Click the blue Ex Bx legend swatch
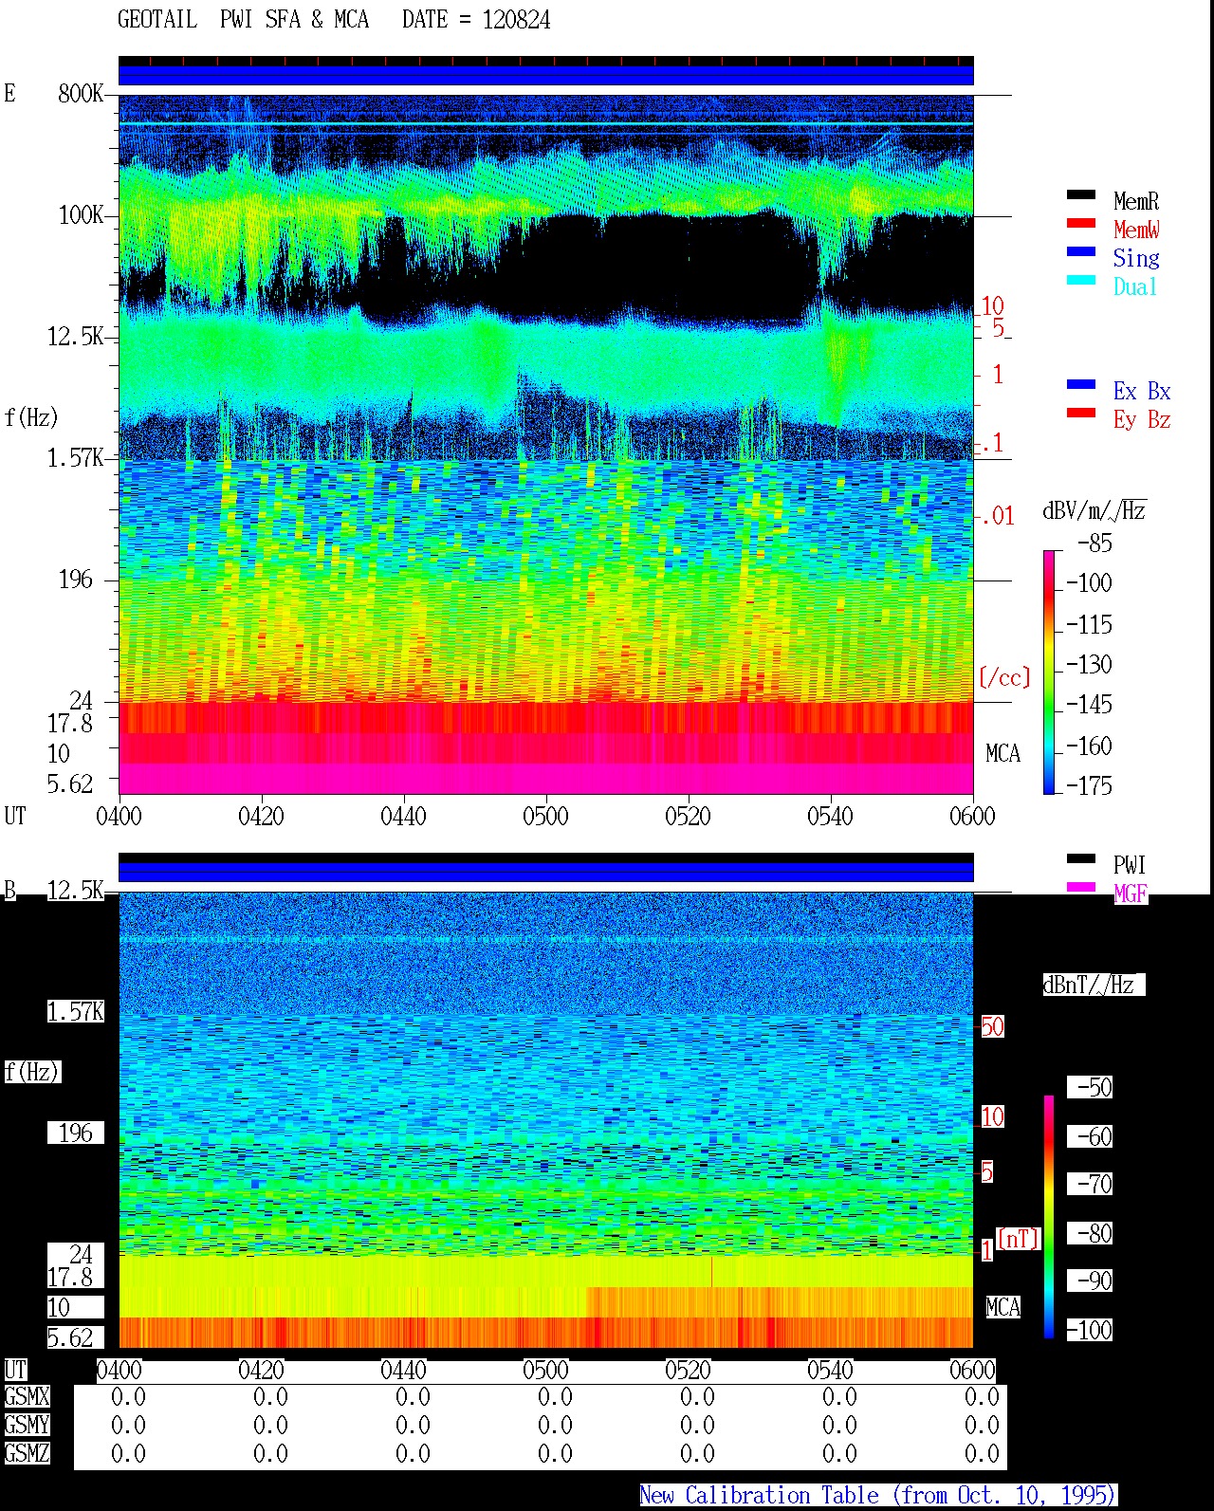Image resolution: width=1214 pixels, height=1511 pixels. pos(1081,385)
